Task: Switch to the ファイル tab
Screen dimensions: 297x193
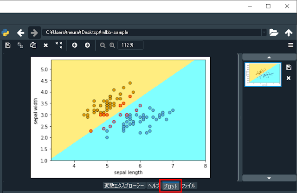Action: 189,186
